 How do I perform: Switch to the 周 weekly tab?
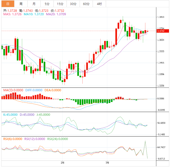click(21, 4)
